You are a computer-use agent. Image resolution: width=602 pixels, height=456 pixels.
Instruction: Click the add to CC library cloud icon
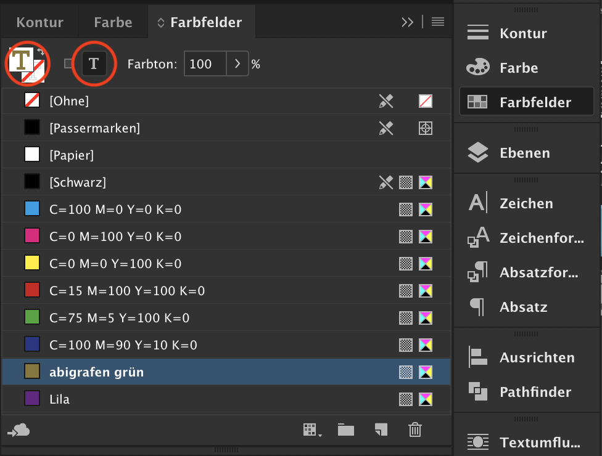(19, 430)
